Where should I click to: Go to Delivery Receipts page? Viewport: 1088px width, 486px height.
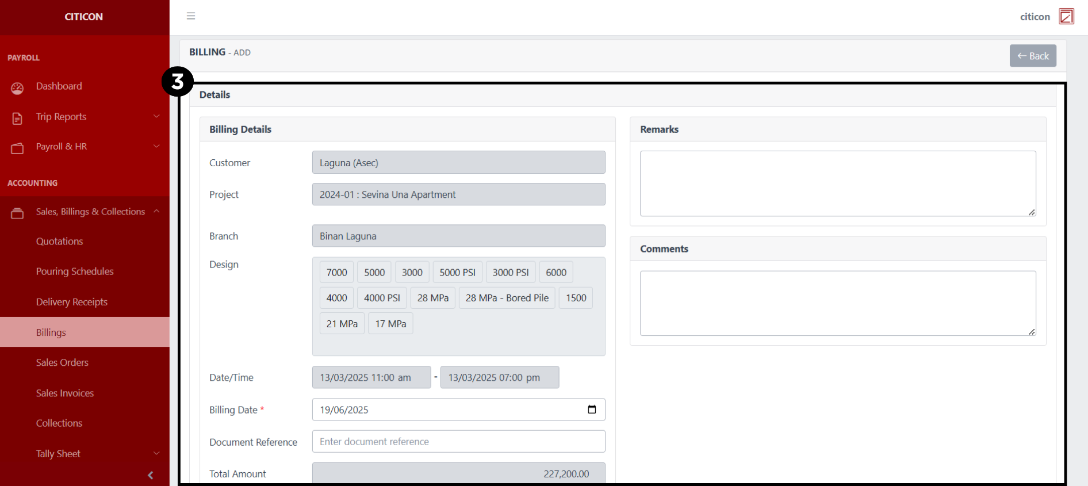click(x=71, y=302)
